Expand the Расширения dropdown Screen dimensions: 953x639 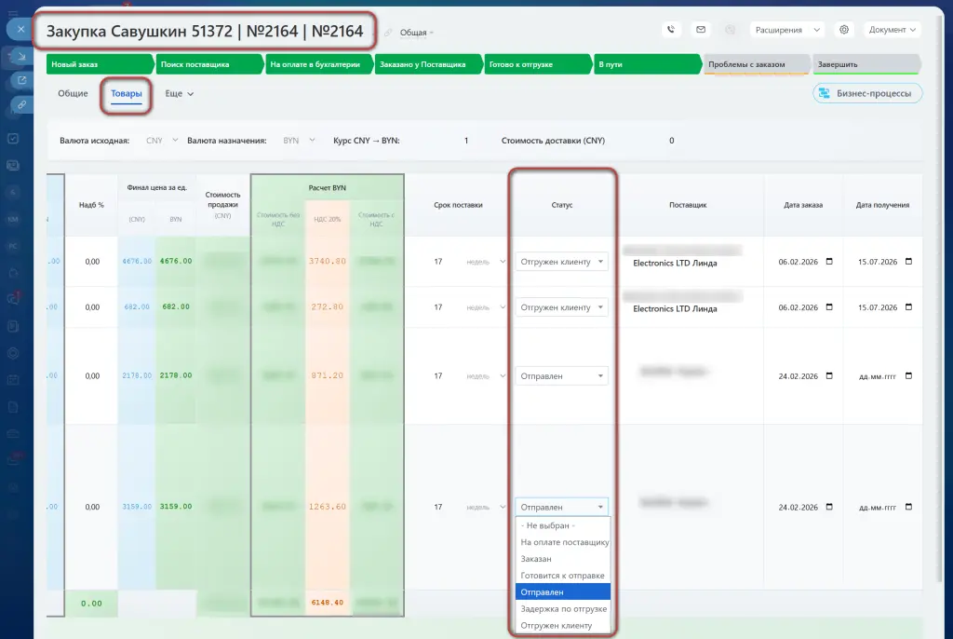(x=787, y=30)
